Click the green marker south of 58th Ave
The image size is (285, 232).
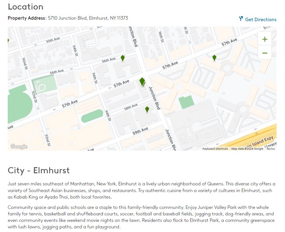147,109
